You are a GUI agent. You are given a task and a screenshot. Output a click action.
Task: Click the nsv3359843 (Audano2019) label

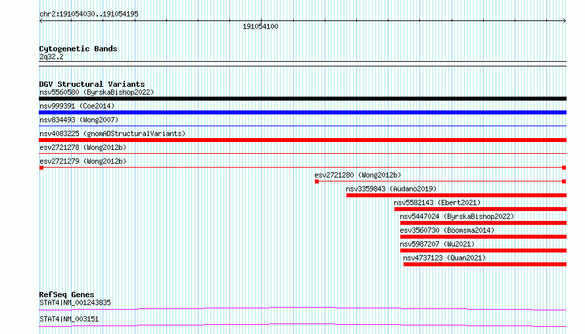391,189
